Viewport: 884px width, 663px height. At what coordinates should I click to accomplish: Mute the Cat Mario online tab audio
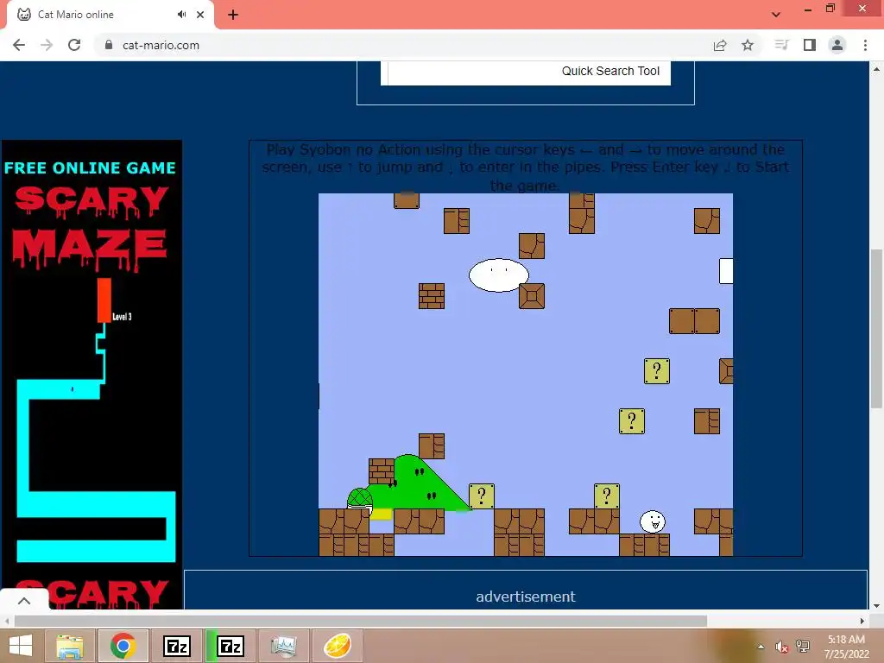pos(181,15)
